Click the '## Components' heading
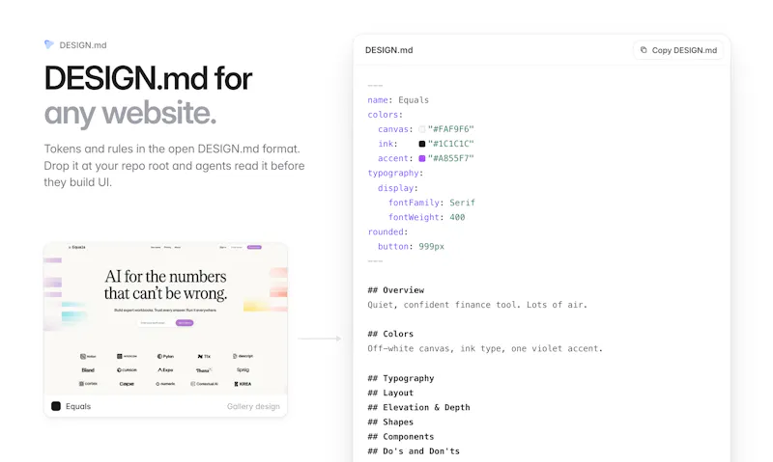The height and width of the screenshot is (462, 773). pyautogui.click(x=401, y=436)
